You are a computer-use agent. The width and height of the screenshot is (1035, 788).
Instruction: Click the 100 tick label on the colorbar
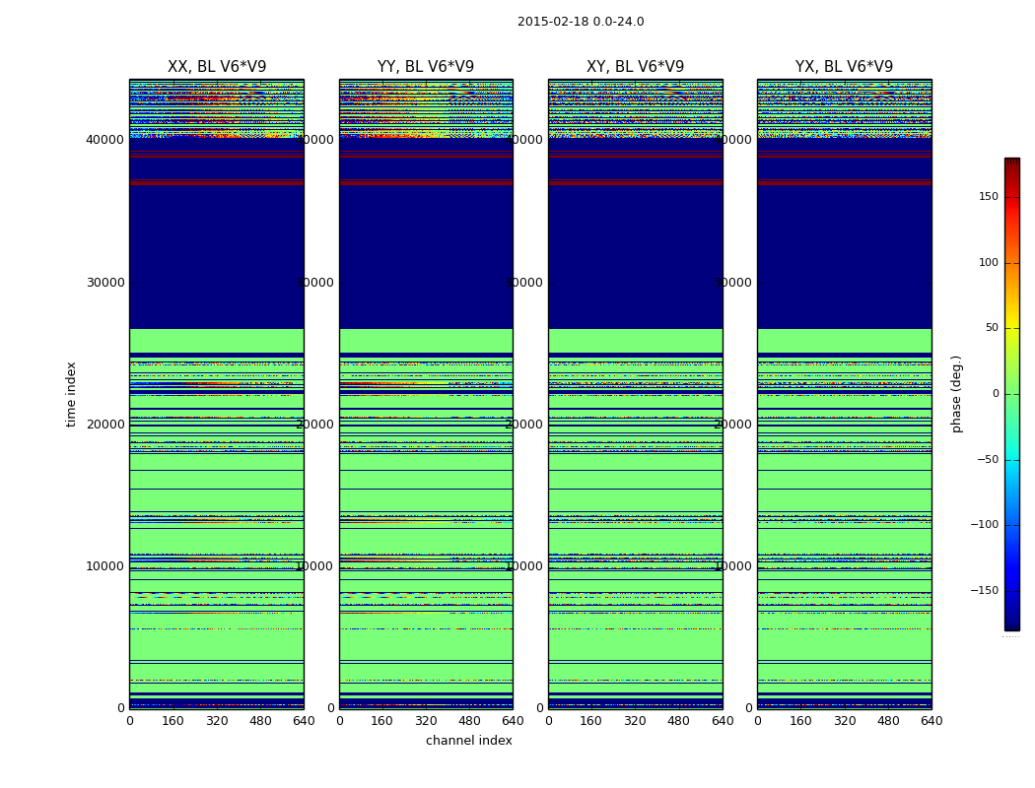989,262
